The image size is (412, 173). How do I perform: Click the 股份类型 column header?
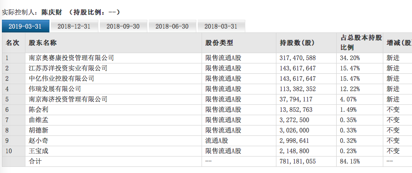pos(219,43)
